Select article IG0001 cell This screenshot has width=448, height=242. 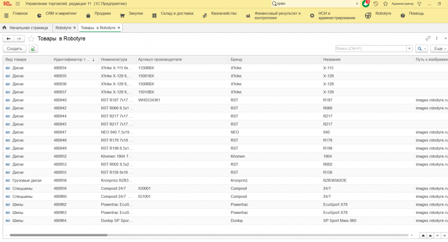click(x=182, y=189)
